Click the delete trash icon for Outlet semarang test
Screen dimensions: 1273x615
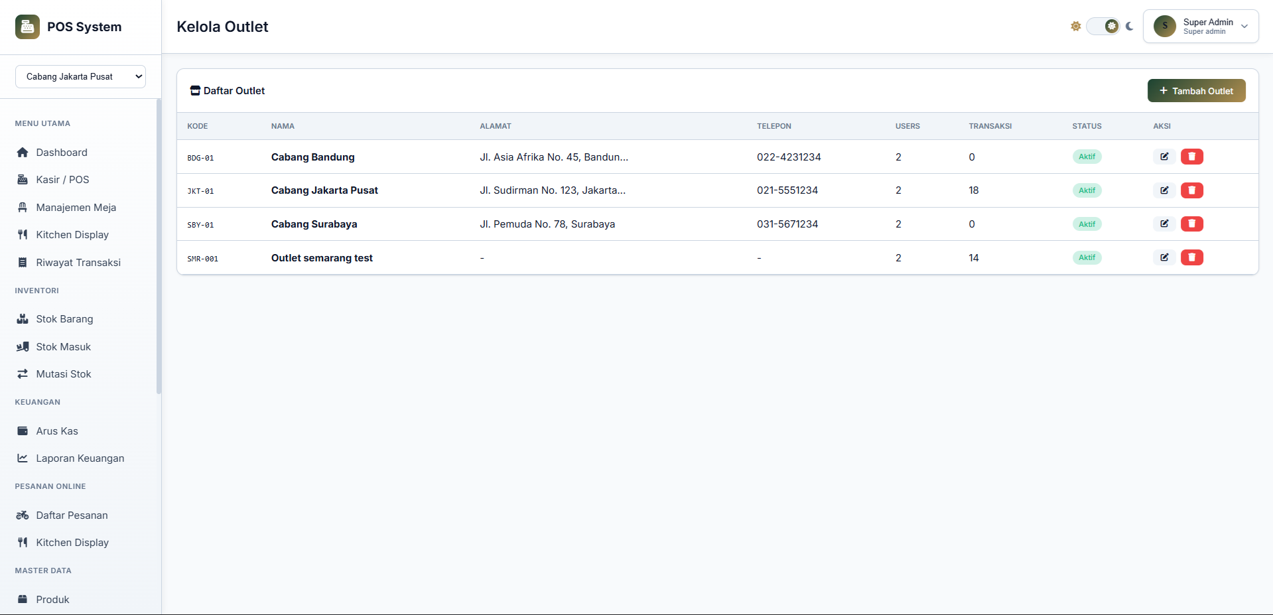pos(1191,257)
